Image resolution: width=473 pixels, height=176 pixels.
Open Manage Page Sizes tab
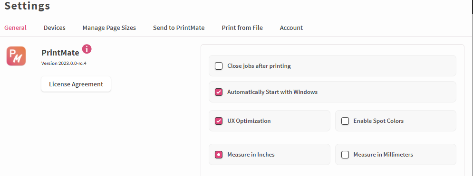109,28
